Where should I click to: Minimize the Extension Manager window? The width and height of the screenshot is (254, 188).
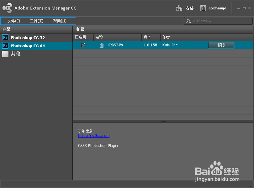tap(239, 8)
